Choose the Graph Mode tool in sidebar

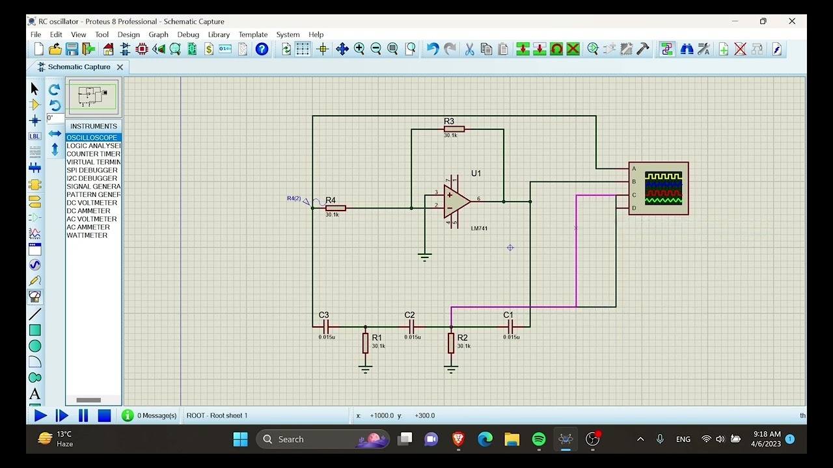point(34,233)
